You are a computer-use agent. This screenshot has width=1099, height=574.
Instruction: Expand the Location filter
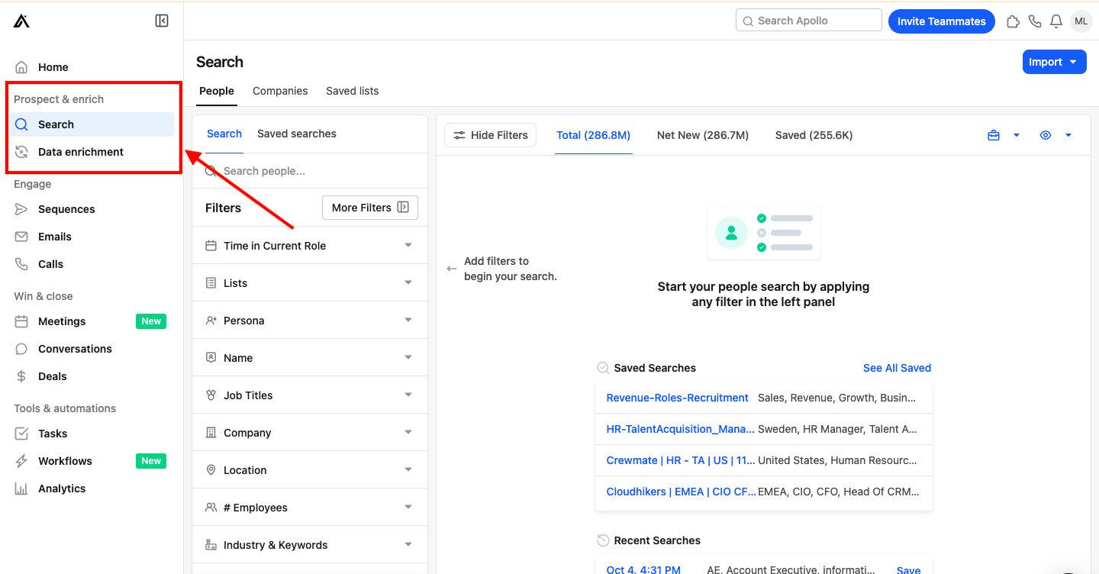(x=310, y=470)
